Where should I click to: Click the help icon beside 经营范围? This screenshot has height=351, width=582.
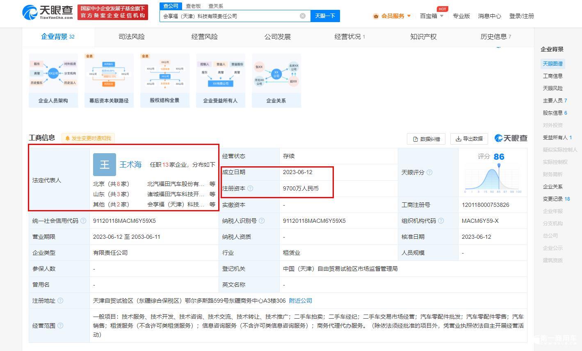click(60, 326)
